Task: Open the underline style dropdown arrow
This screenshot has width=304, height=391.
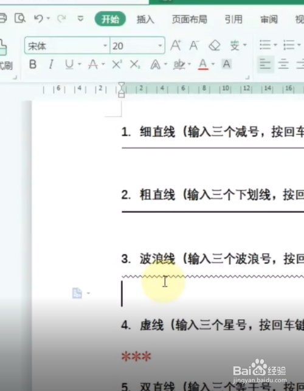Action: point(80,64)
